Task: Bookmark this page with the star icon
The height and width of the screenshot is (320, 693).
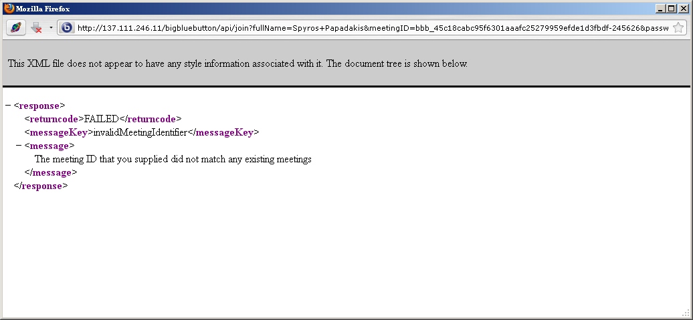Action: coord(678,28)
